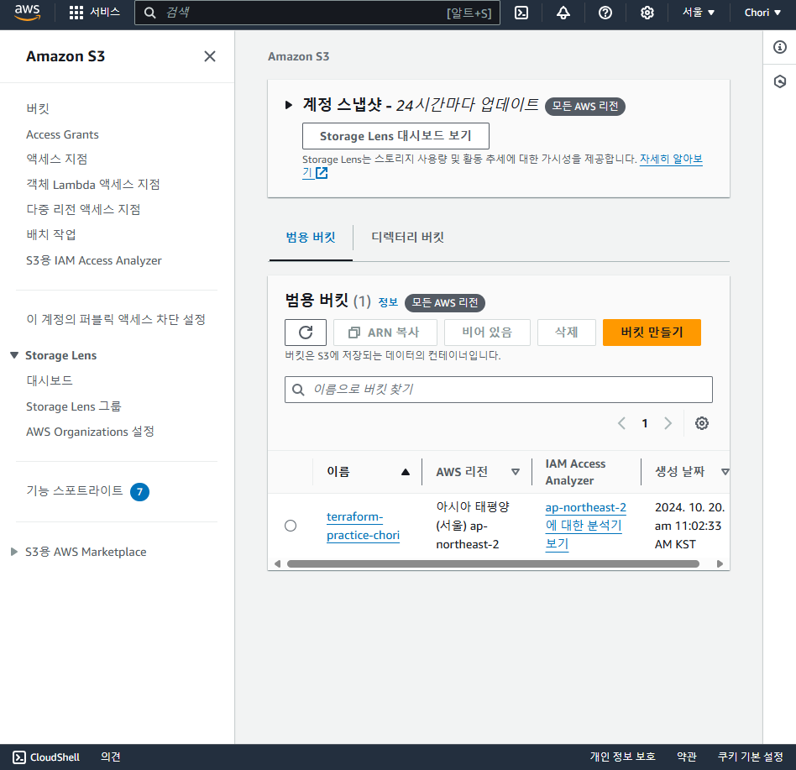Collapse the Storage Lens navigation group
The width and height of the screenshot is (796, 770).
pyautogui.click(x=14, y=355)
